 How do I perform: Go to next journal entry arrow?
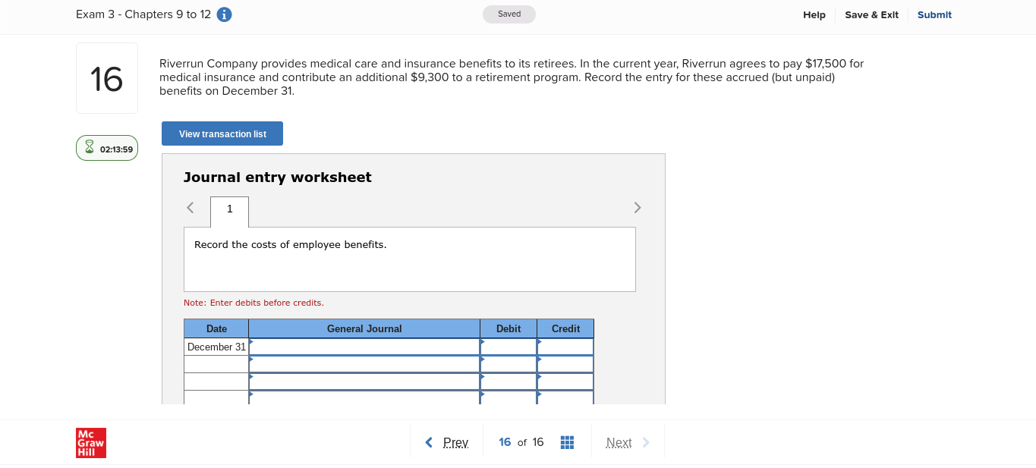tap(638, 207)
